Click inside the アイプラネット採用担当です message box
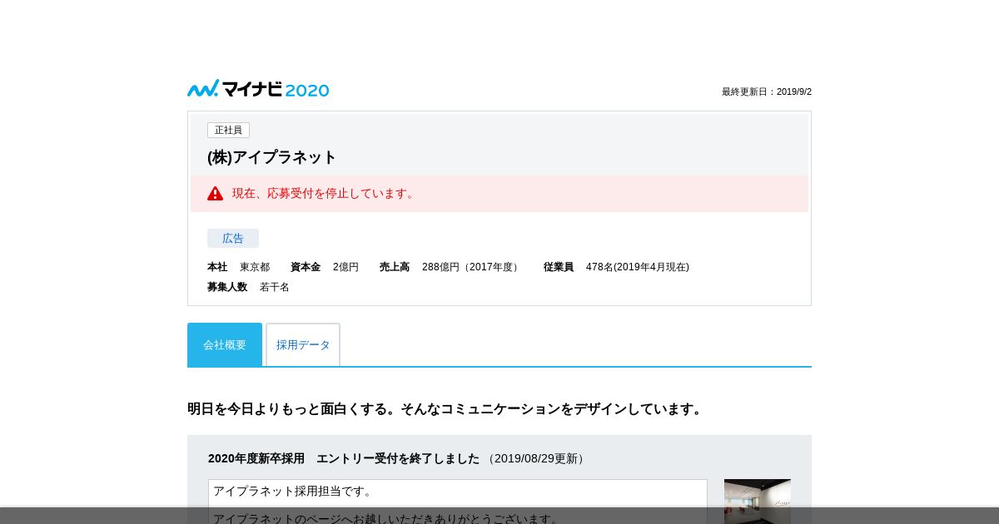Viewport: 999px width, 524px height. pyautogui.click(x=458, y=502)
